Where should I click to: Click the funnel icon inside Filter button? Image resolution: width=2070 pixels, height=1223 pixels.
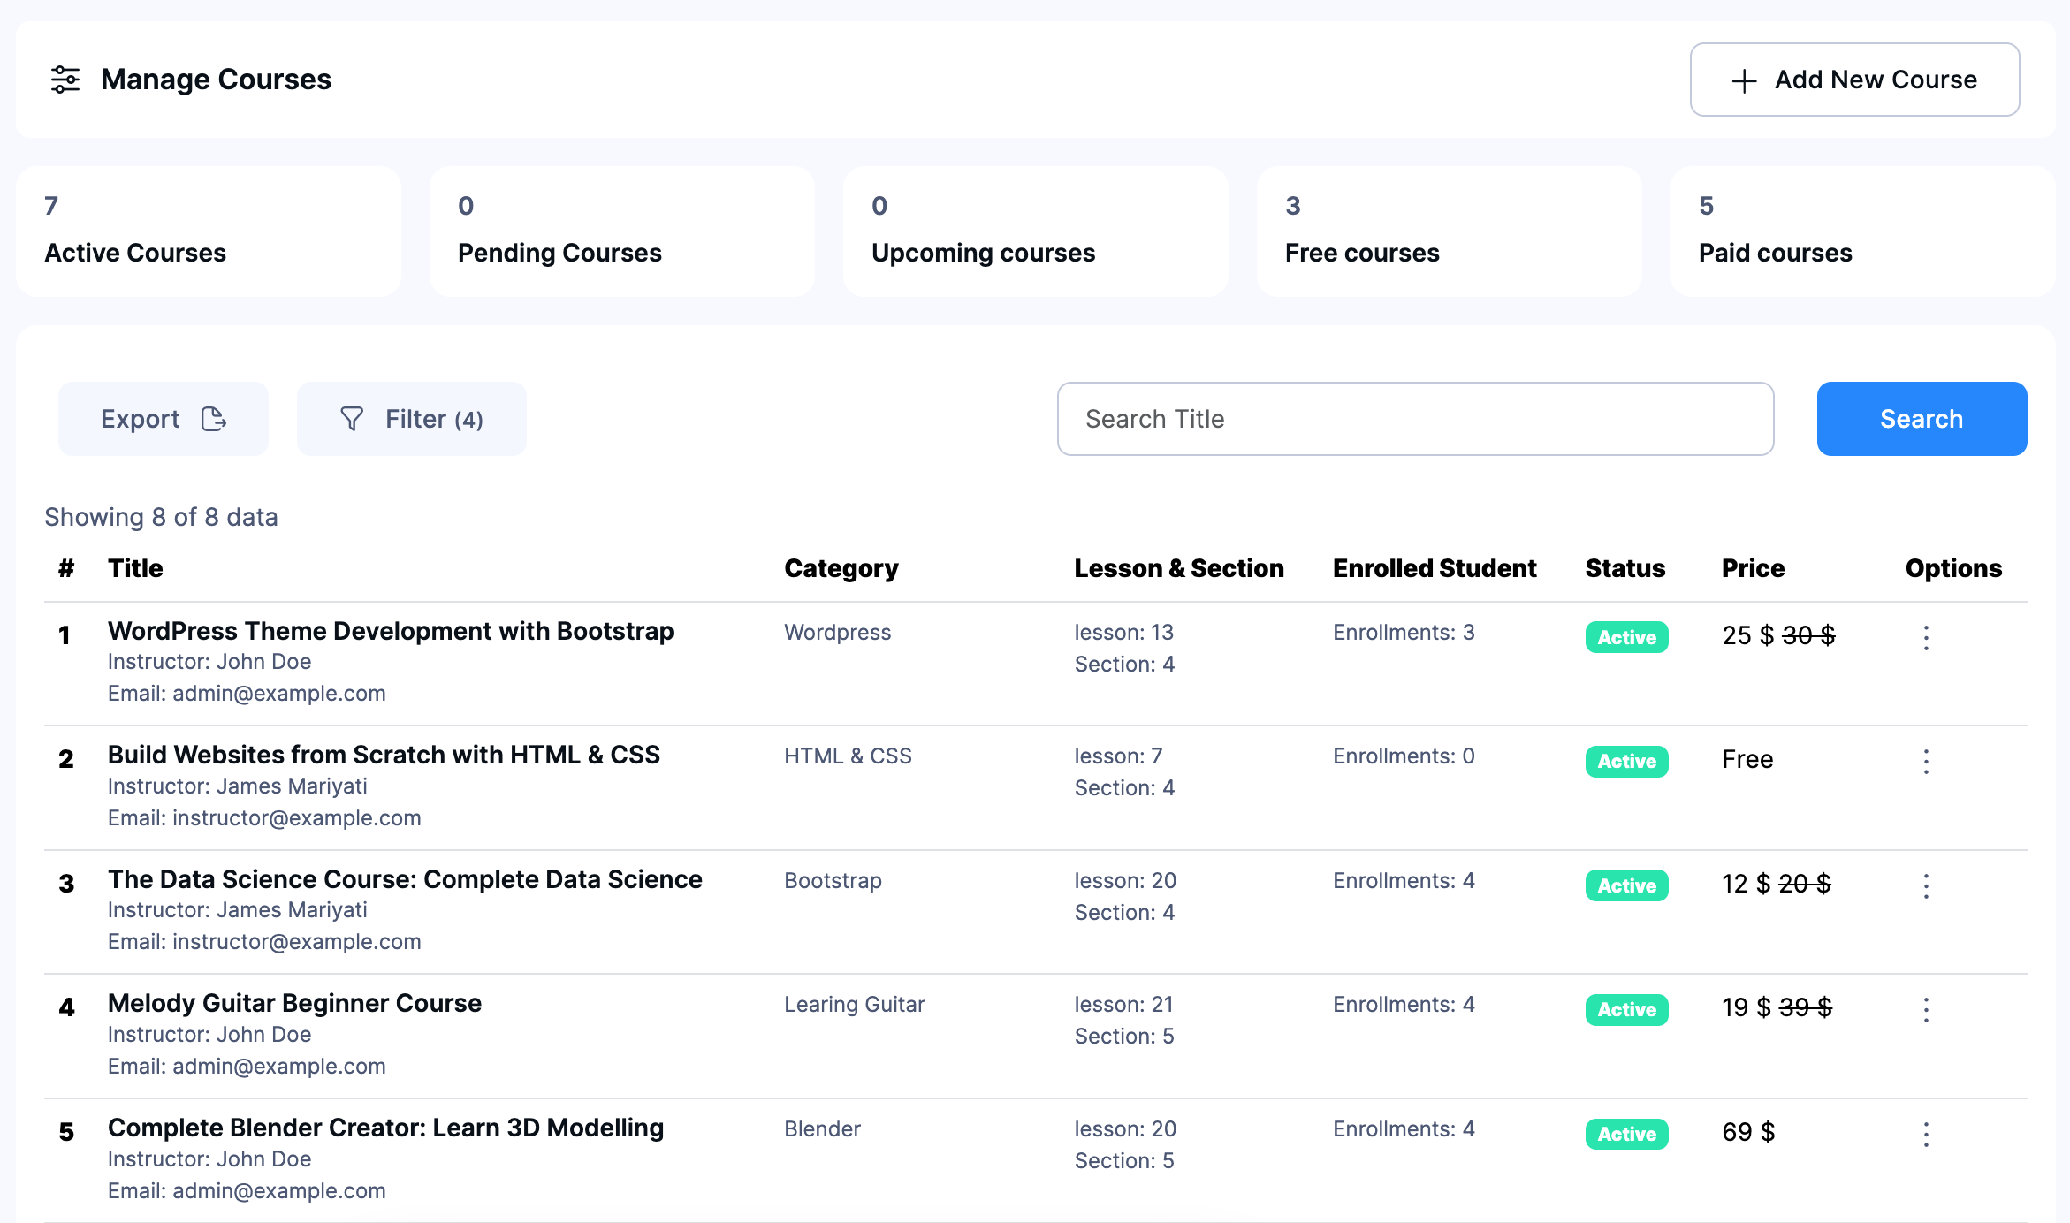click(x=352, y=419)
